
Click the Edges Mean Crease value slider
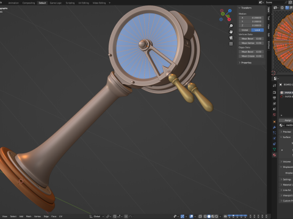pyautogui.click(x=251, y=56)
